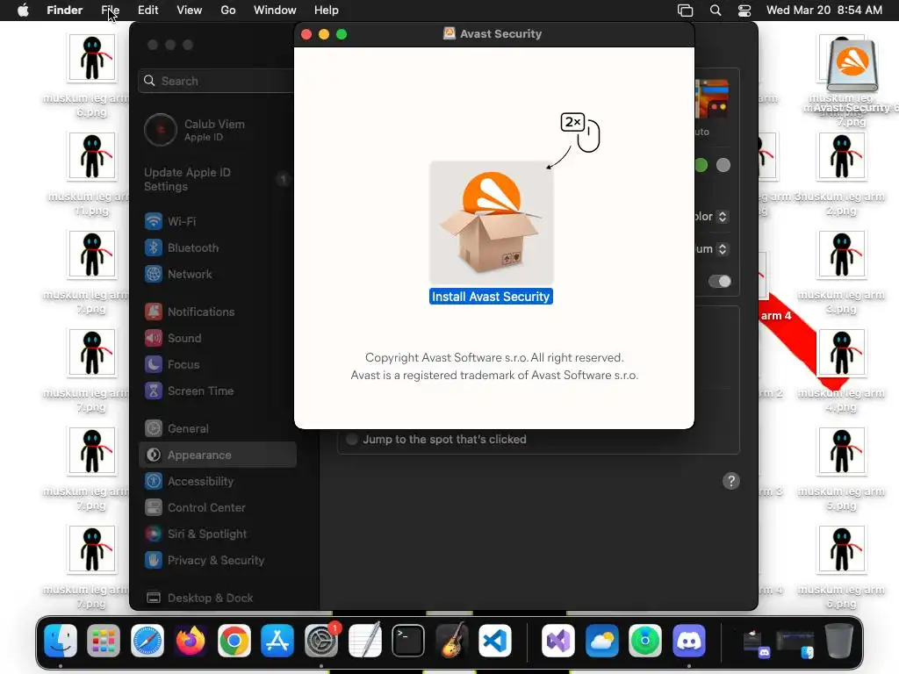Open the Apple menu
Viewport: 899px width, 674px height.
click(23, 11)
